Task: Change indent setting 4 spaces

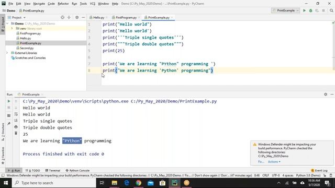Action: click(288, 175)
